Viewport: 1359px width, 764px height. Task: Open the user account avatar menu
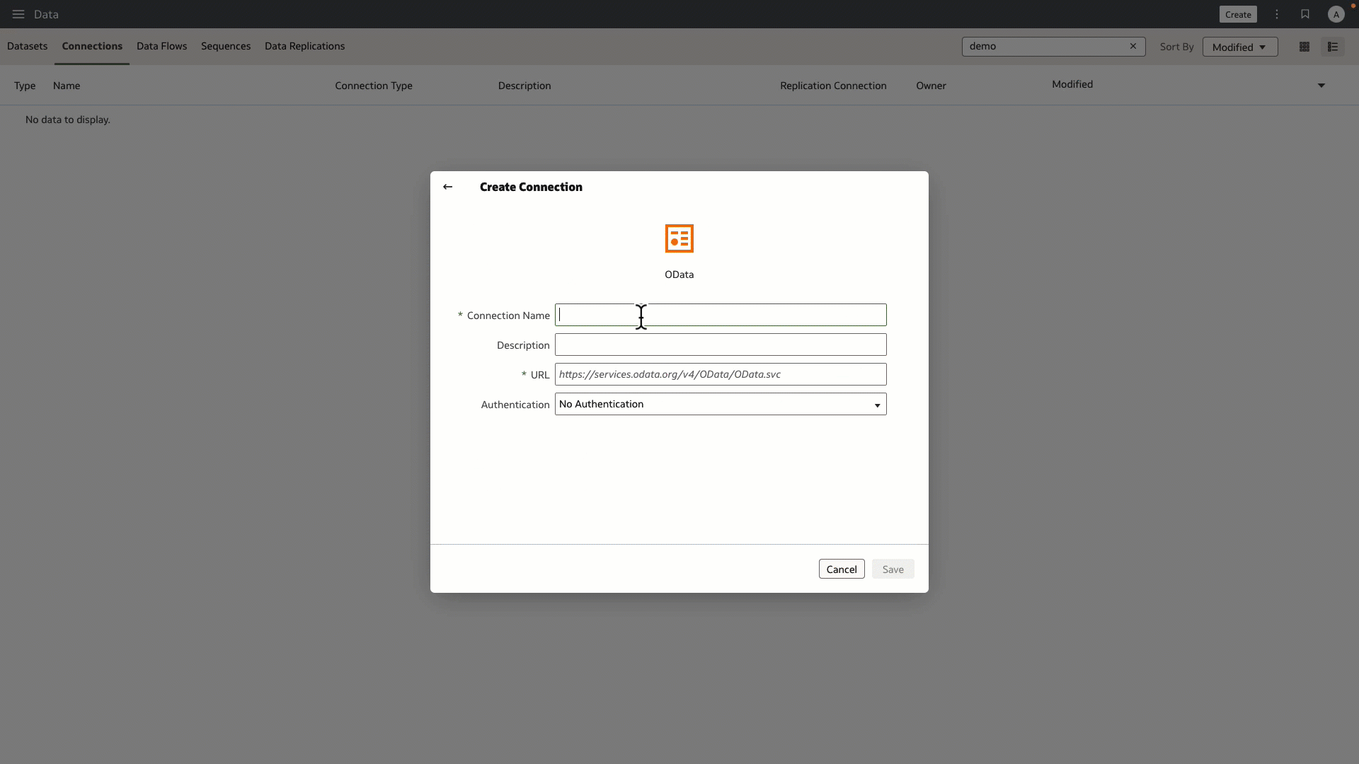[1336, 14]
